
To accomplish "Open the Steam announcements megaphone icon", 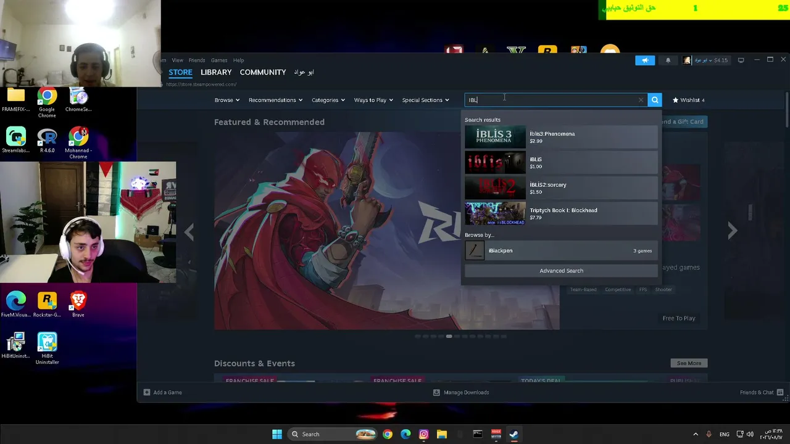I will click(645, 60).
